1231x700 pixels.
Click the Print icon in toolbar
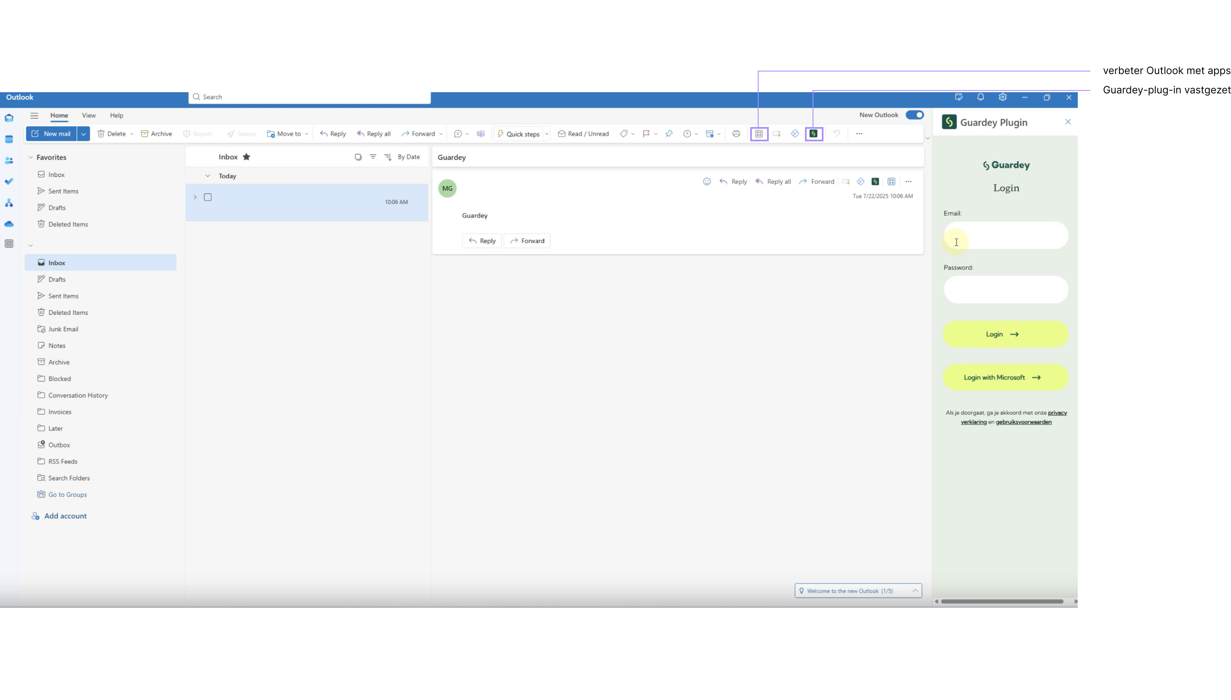[x=736, y=134]
